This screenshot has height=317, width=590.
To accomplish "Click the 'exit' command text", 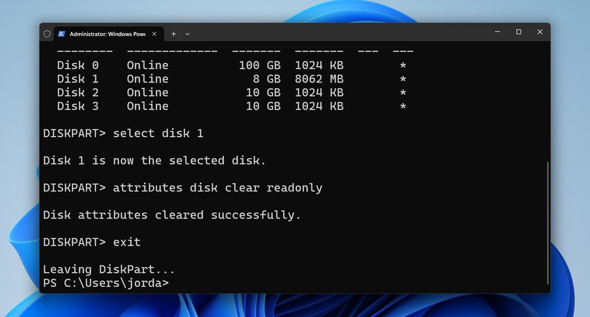I will [x=127, y=242].
